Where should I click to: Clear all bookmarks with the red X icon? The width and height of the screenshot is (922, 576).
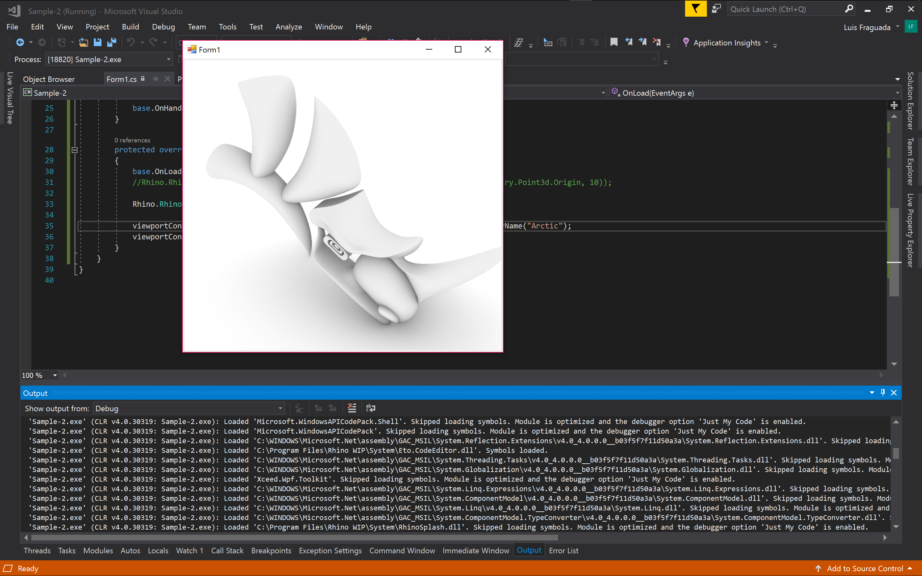pyautogui.click(x=657, y=42)
